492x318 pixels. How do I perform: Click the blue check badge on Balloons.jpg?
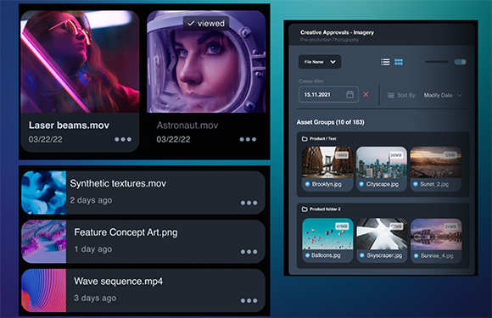point(307,255)
